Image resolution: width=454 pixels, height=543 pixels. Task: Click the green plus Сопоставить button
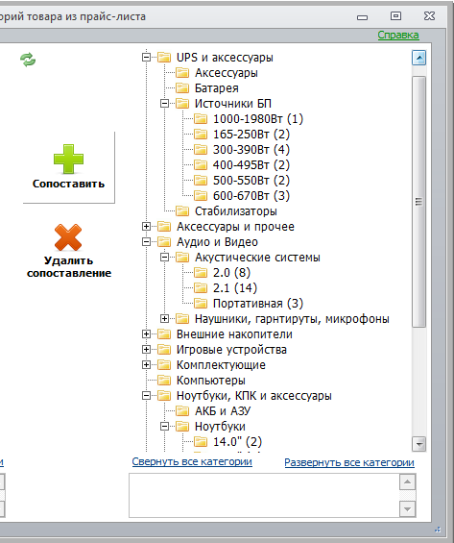tap(68, 167)
